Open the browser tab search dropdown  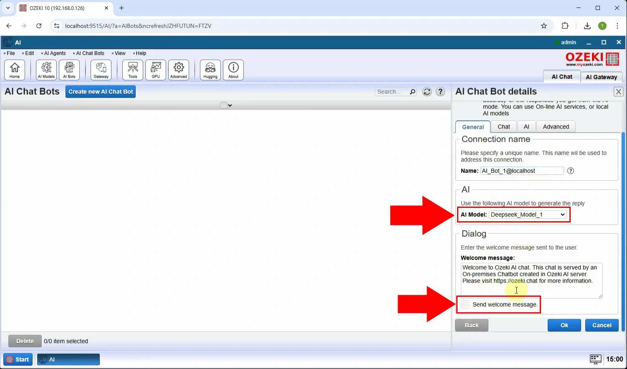(8, 8)
